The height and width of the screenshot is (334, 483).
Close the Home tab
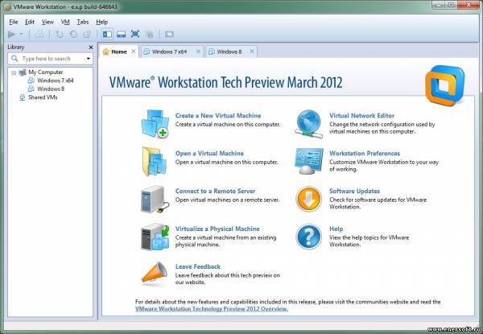tap(134, 52)
